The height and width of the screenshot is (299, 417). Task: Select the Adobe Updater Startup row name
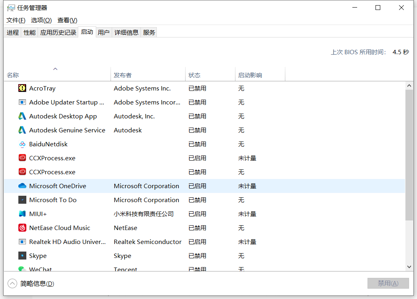67,102
